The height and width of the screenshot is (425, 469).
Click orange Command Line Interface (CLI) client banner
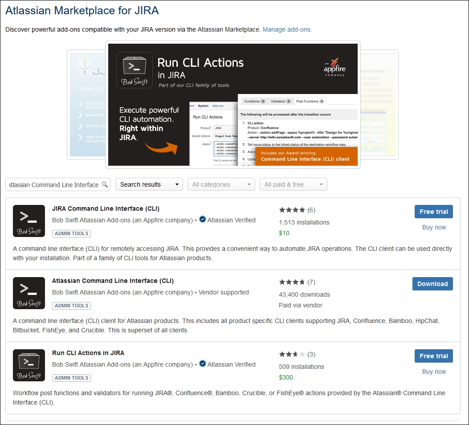[x=306, y=156]
